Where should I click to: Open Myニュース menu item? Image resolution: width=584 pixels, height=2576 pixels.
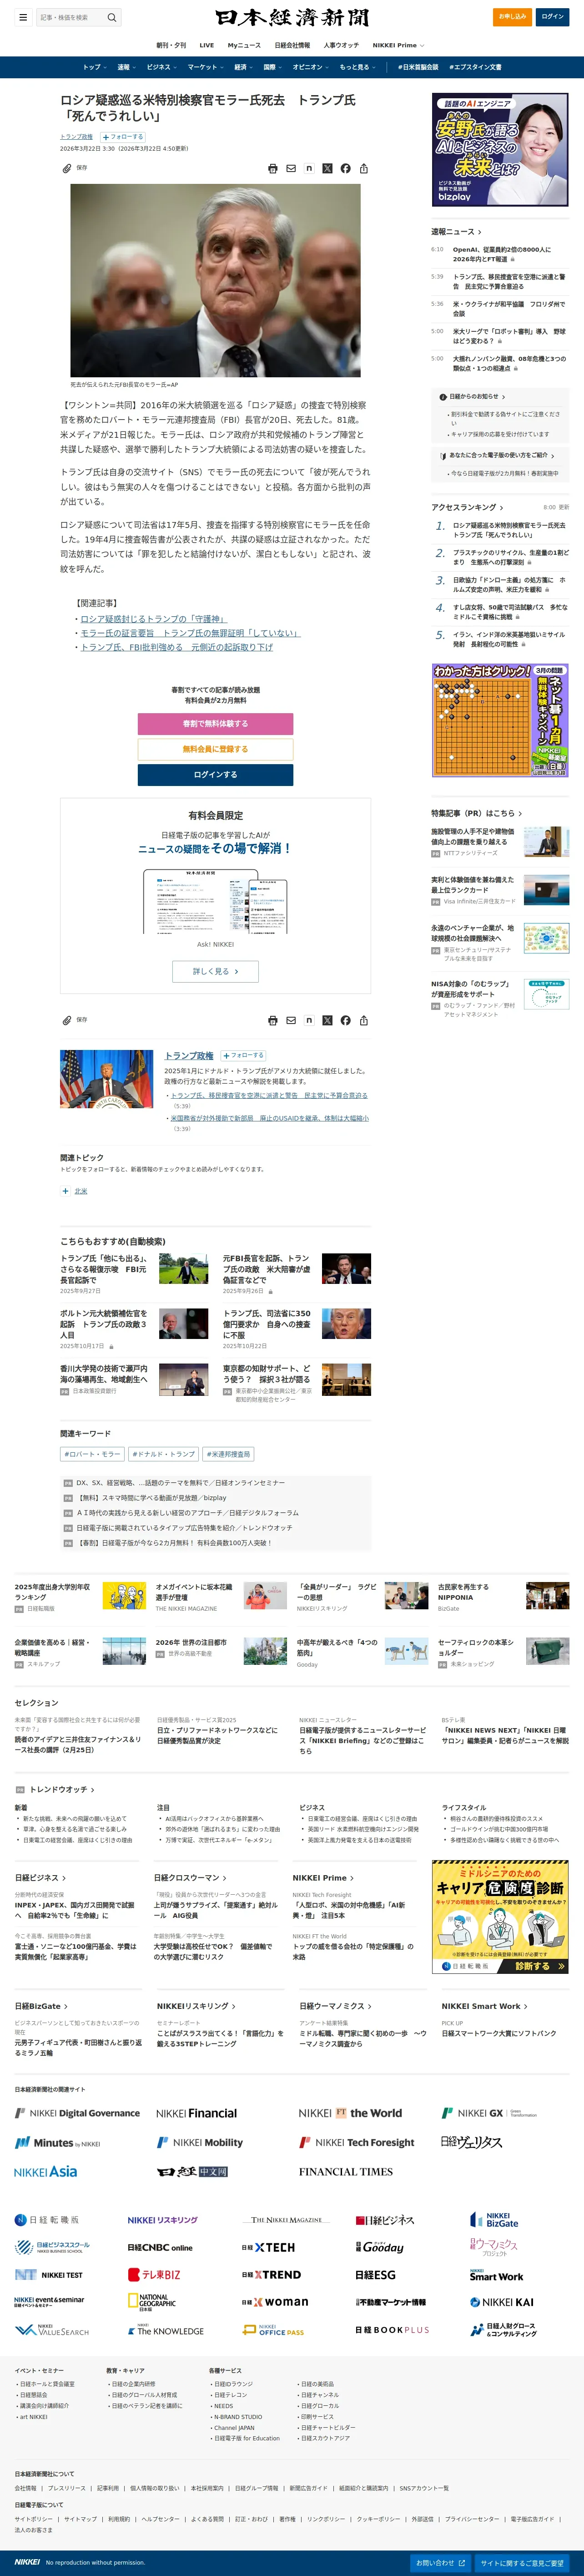pos(244,45)
